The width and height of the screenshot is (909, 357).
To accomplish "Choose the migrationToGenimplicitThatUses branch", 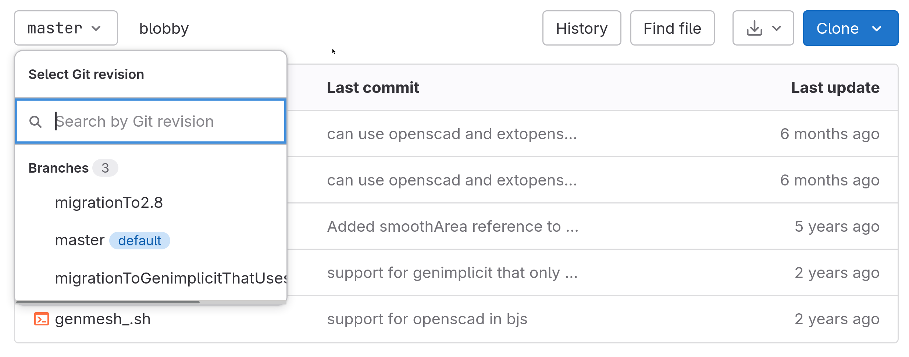I will coord(171,278).
